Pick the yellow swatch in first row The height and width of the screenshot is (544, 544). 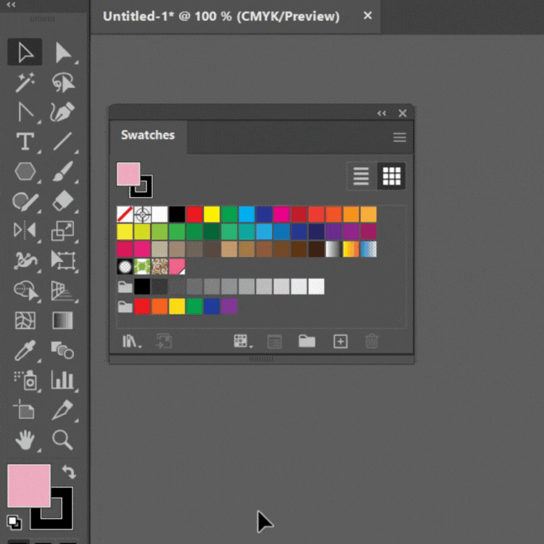coord(212,214)
